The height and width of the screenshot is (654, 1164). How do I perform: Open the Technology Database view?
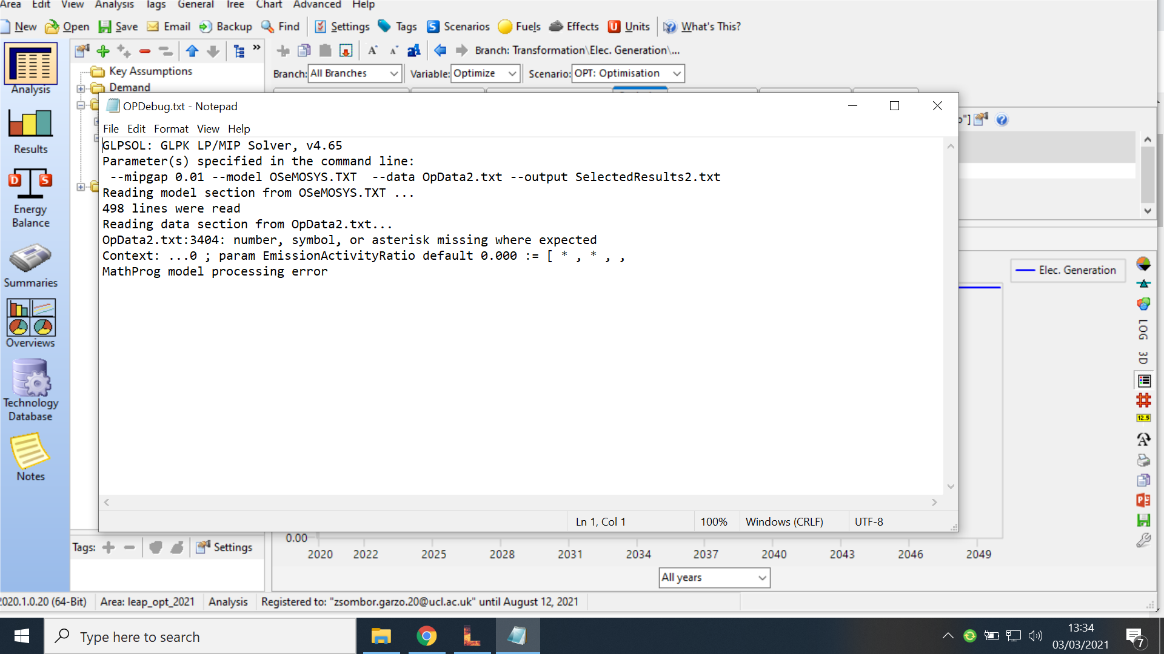pyautogui.click(x=30, y=390)
